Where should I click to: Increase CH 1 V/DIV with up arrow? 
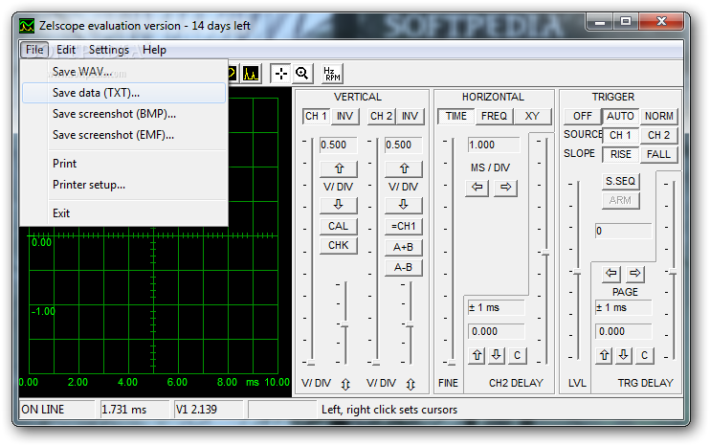coord(339,168)
